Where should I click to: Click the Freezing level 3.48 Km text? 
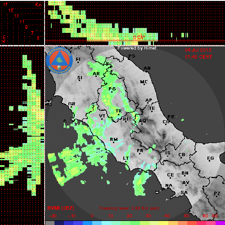pos(129,208)
